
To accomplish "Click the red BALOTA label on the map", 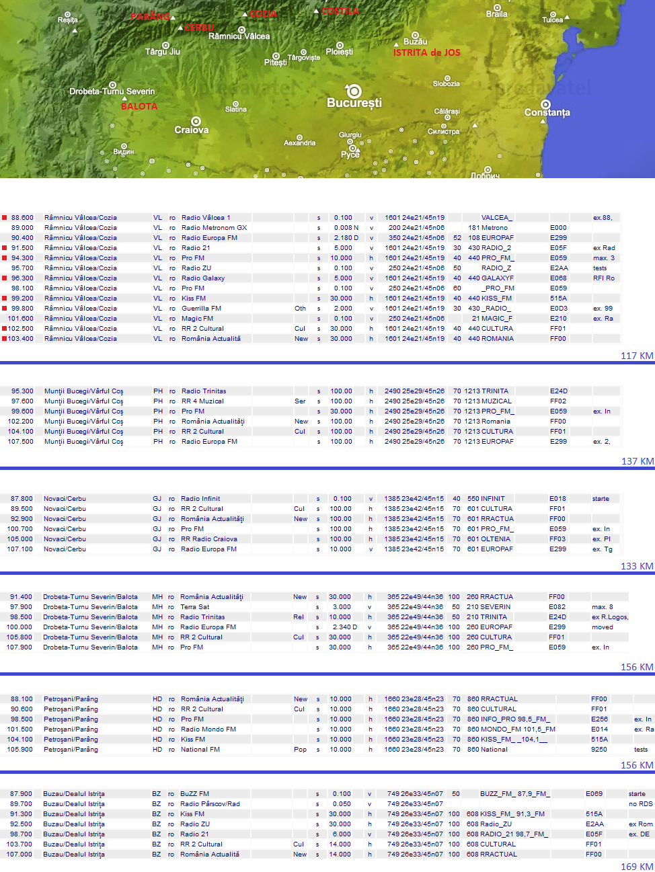I will point(139,106).
